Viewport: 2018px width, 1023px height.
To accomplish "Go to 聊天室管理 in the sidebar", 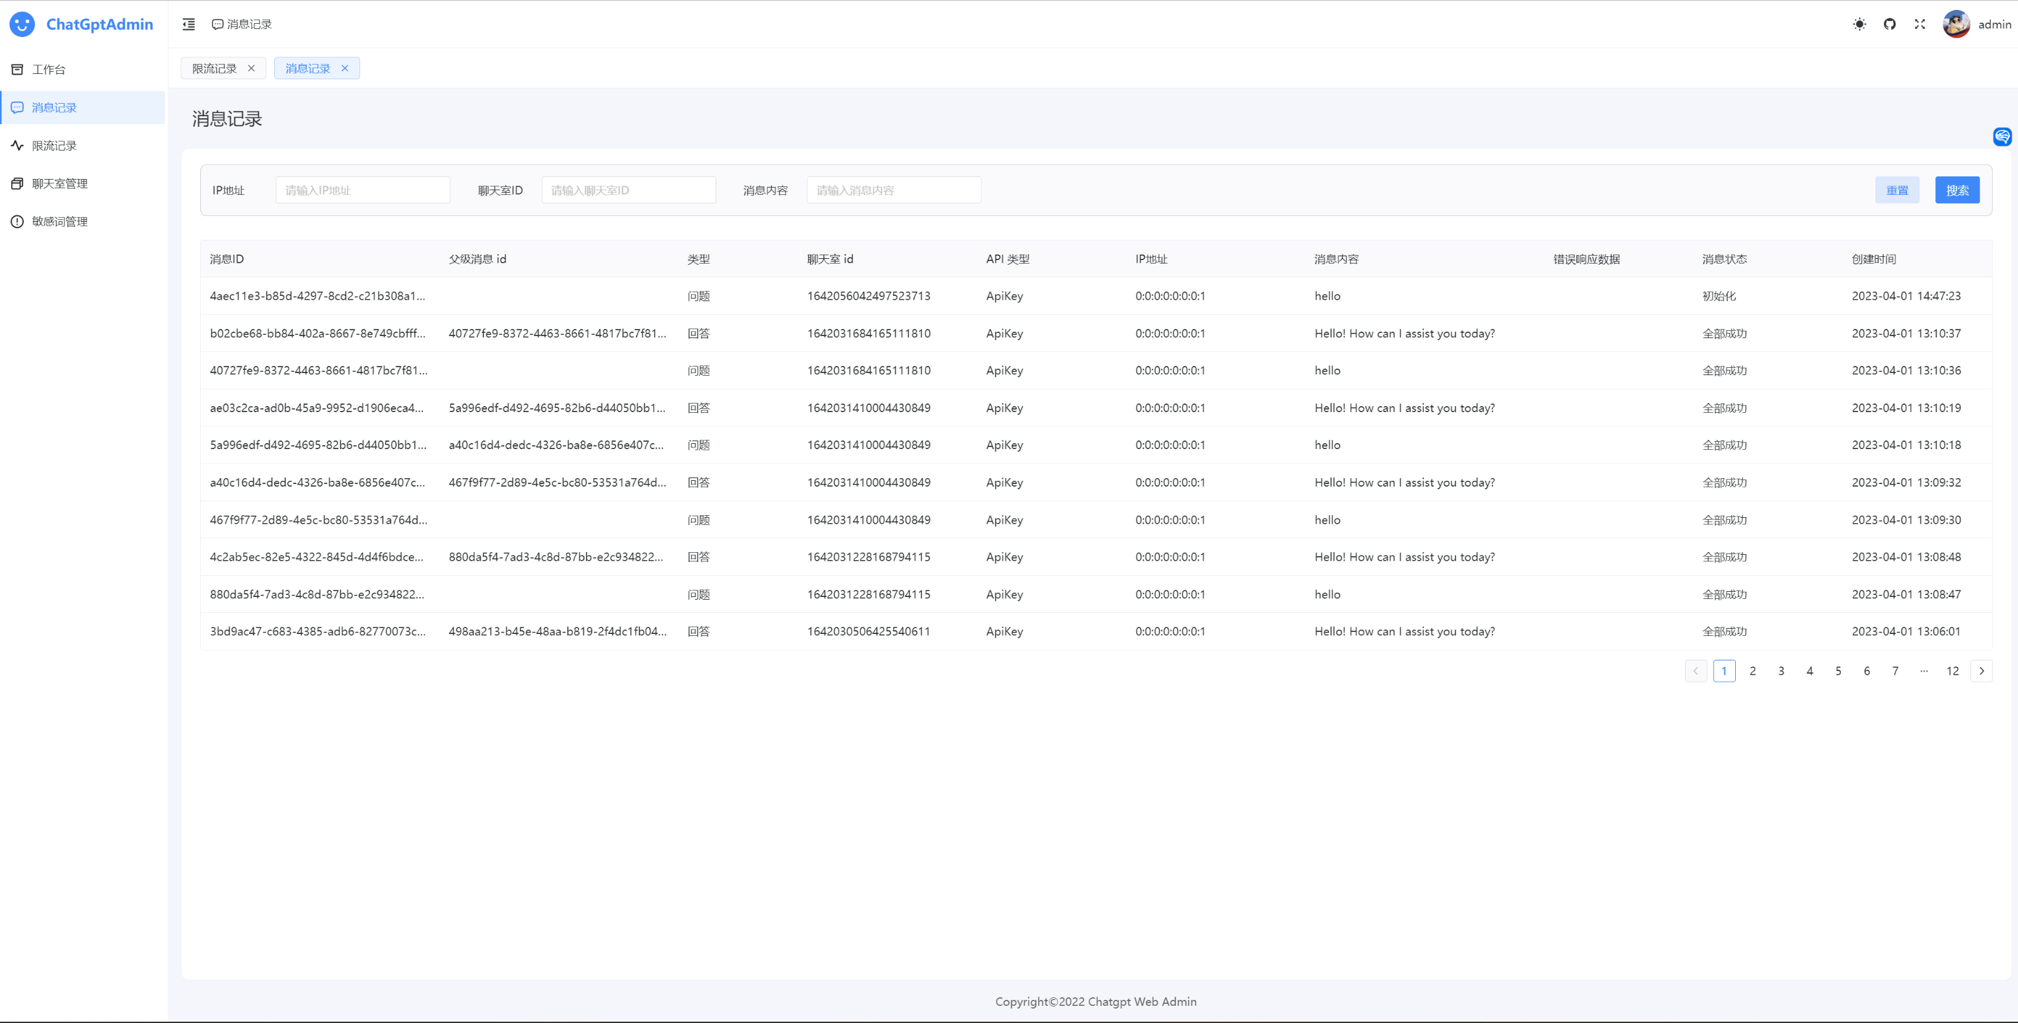I will [59, 184].
